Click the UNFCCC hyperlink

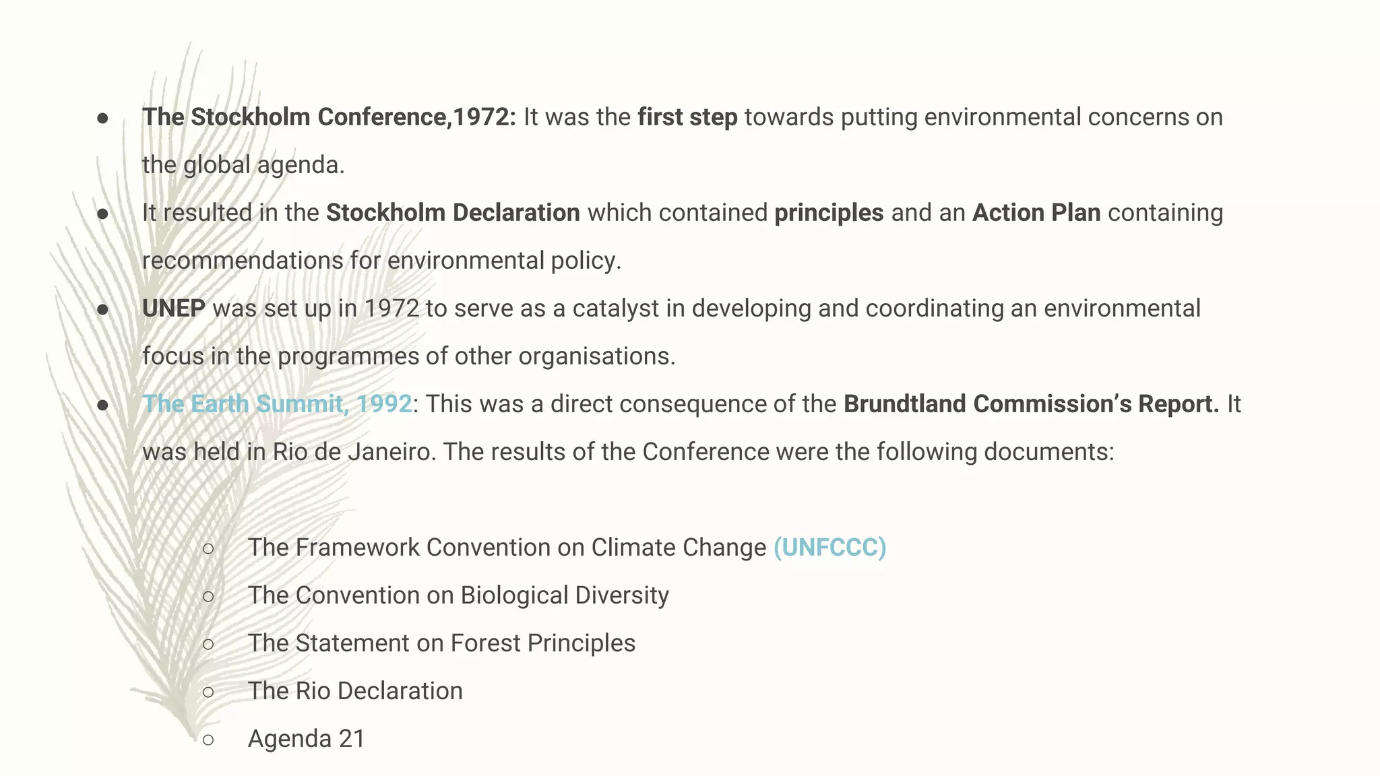829,548
